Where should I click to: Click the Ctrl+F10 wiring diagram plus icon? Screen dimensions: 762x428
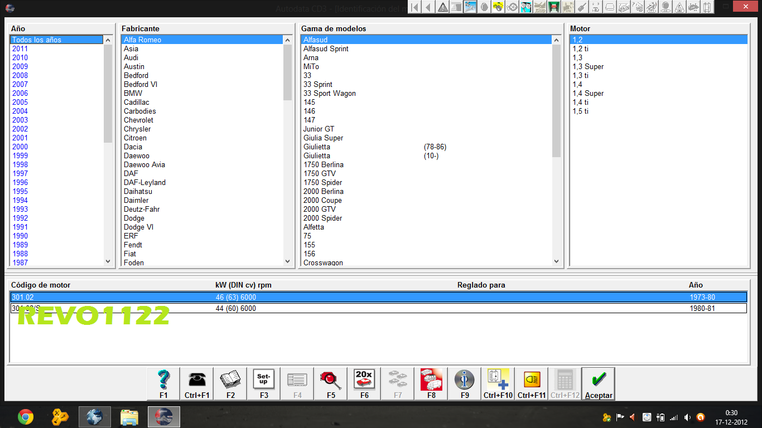[498, 383]
